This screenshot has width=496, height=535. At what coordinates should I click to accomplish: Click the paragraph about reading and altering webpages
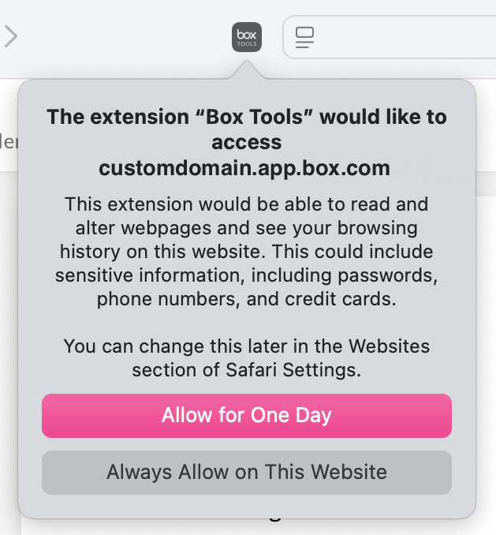(246, 252)
